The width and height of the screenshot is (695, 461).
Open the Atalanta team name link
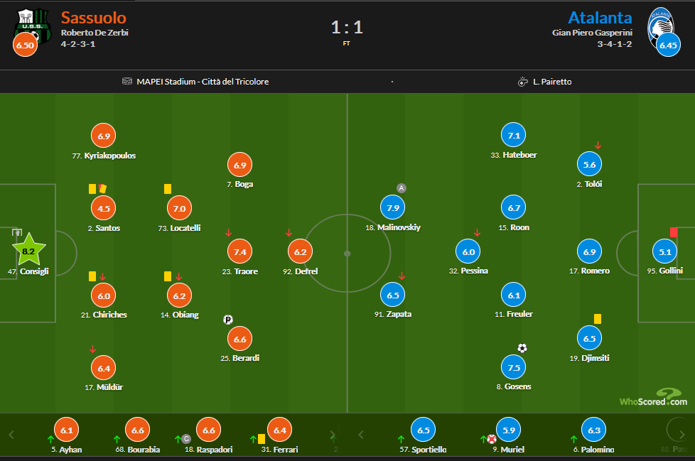coord(600,18)
